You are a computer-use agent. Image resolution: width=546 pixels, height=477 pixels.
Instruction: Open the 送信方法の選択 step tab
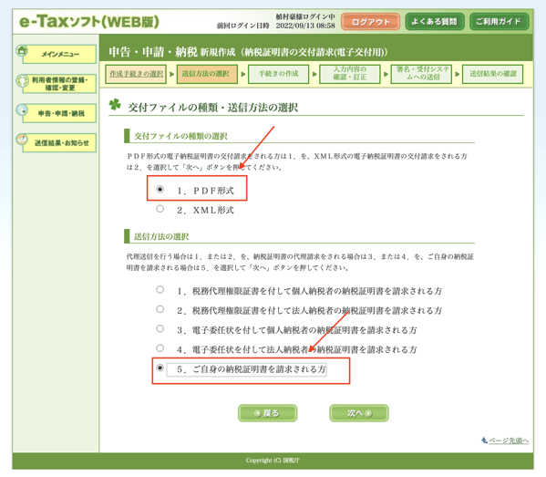coord(207,74)
